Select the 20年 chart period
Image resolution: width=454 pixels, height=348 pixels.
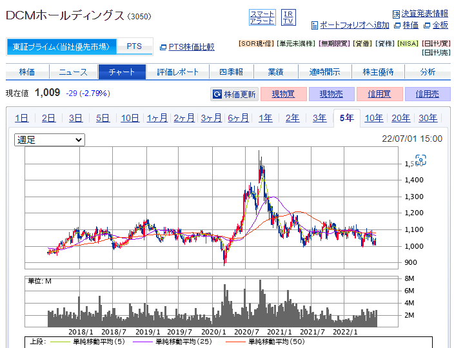pyautogui.click(x=401, y=118)
